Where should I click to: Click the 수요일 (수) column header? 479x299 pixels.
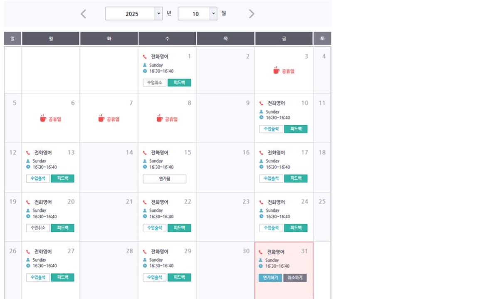(167, 39)
